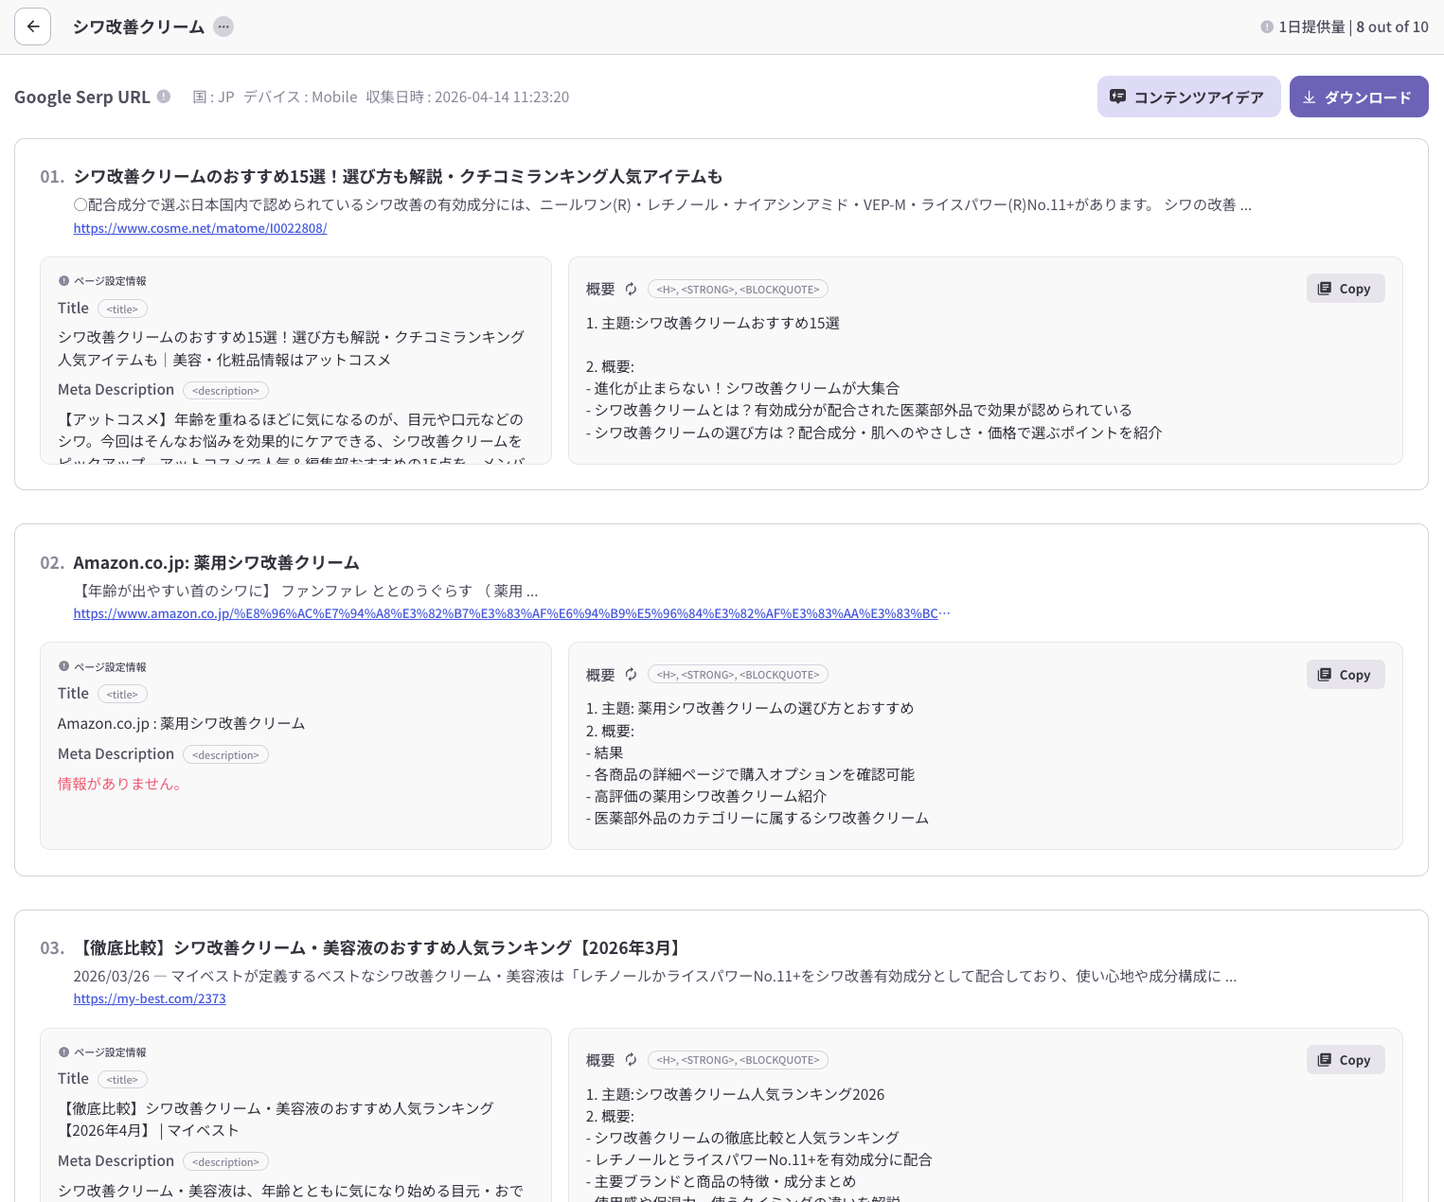The width and height of the screenshot is (1444, 1202).
Task: Click デバイス : Mobile label
Action: click(x=300, y=97)
